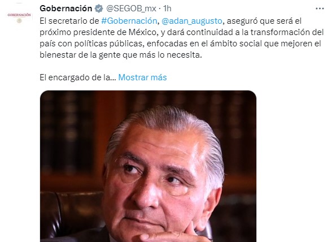332x242 pixels.
Task: Click the words 'aseguró que será el'
Action: click(x=264, y=21)
